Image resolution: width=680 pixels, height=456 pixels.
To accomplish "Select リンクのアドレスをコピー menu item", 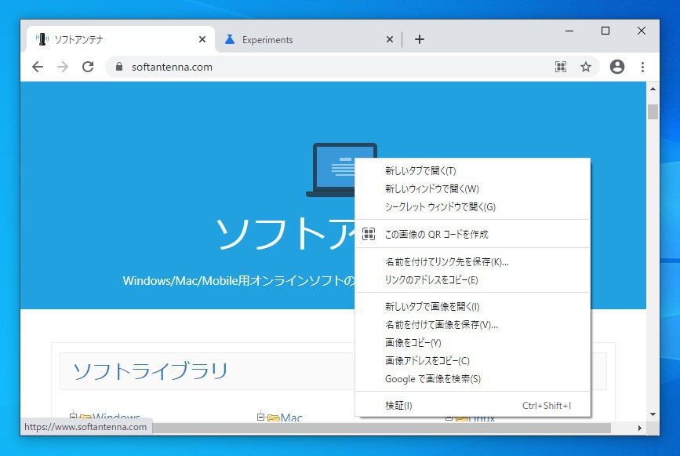I will pyautogui.click(x=431, y=280).
